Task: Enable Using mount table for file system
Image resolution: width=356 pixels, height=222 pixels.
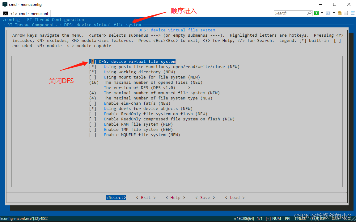Action: pos(145,77)
